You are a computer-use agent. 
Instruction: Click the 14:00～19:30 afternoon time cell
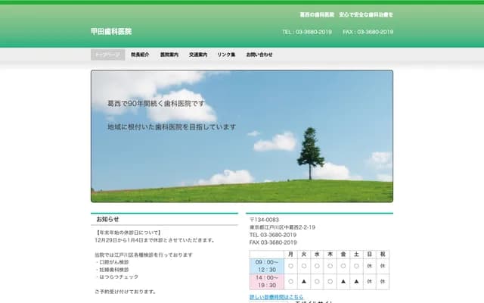265,281
